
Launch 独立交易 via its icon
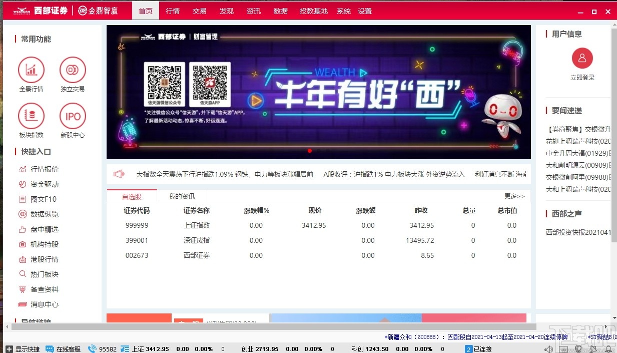pyautogui.click(x=72, y=75)
